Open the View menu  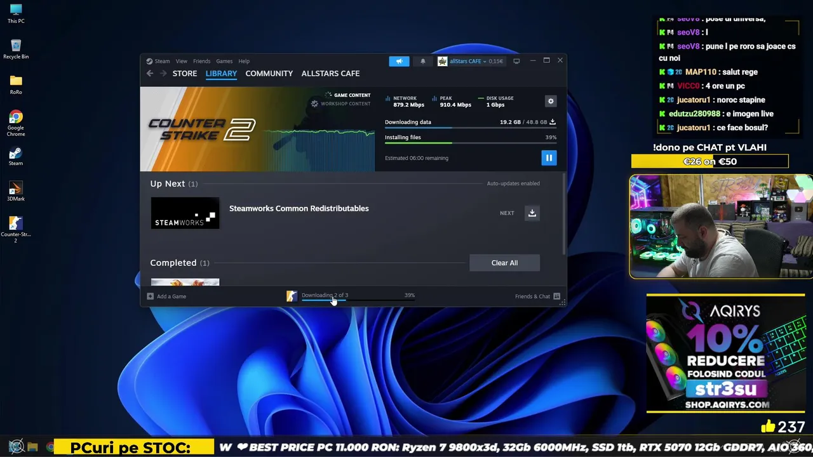point(182,61)
